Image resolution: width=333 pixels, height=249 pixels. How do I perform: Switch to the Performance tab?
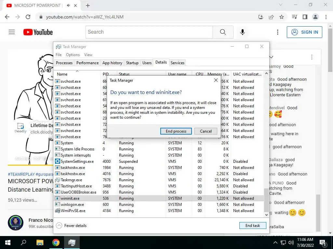(x=87, y=63)
